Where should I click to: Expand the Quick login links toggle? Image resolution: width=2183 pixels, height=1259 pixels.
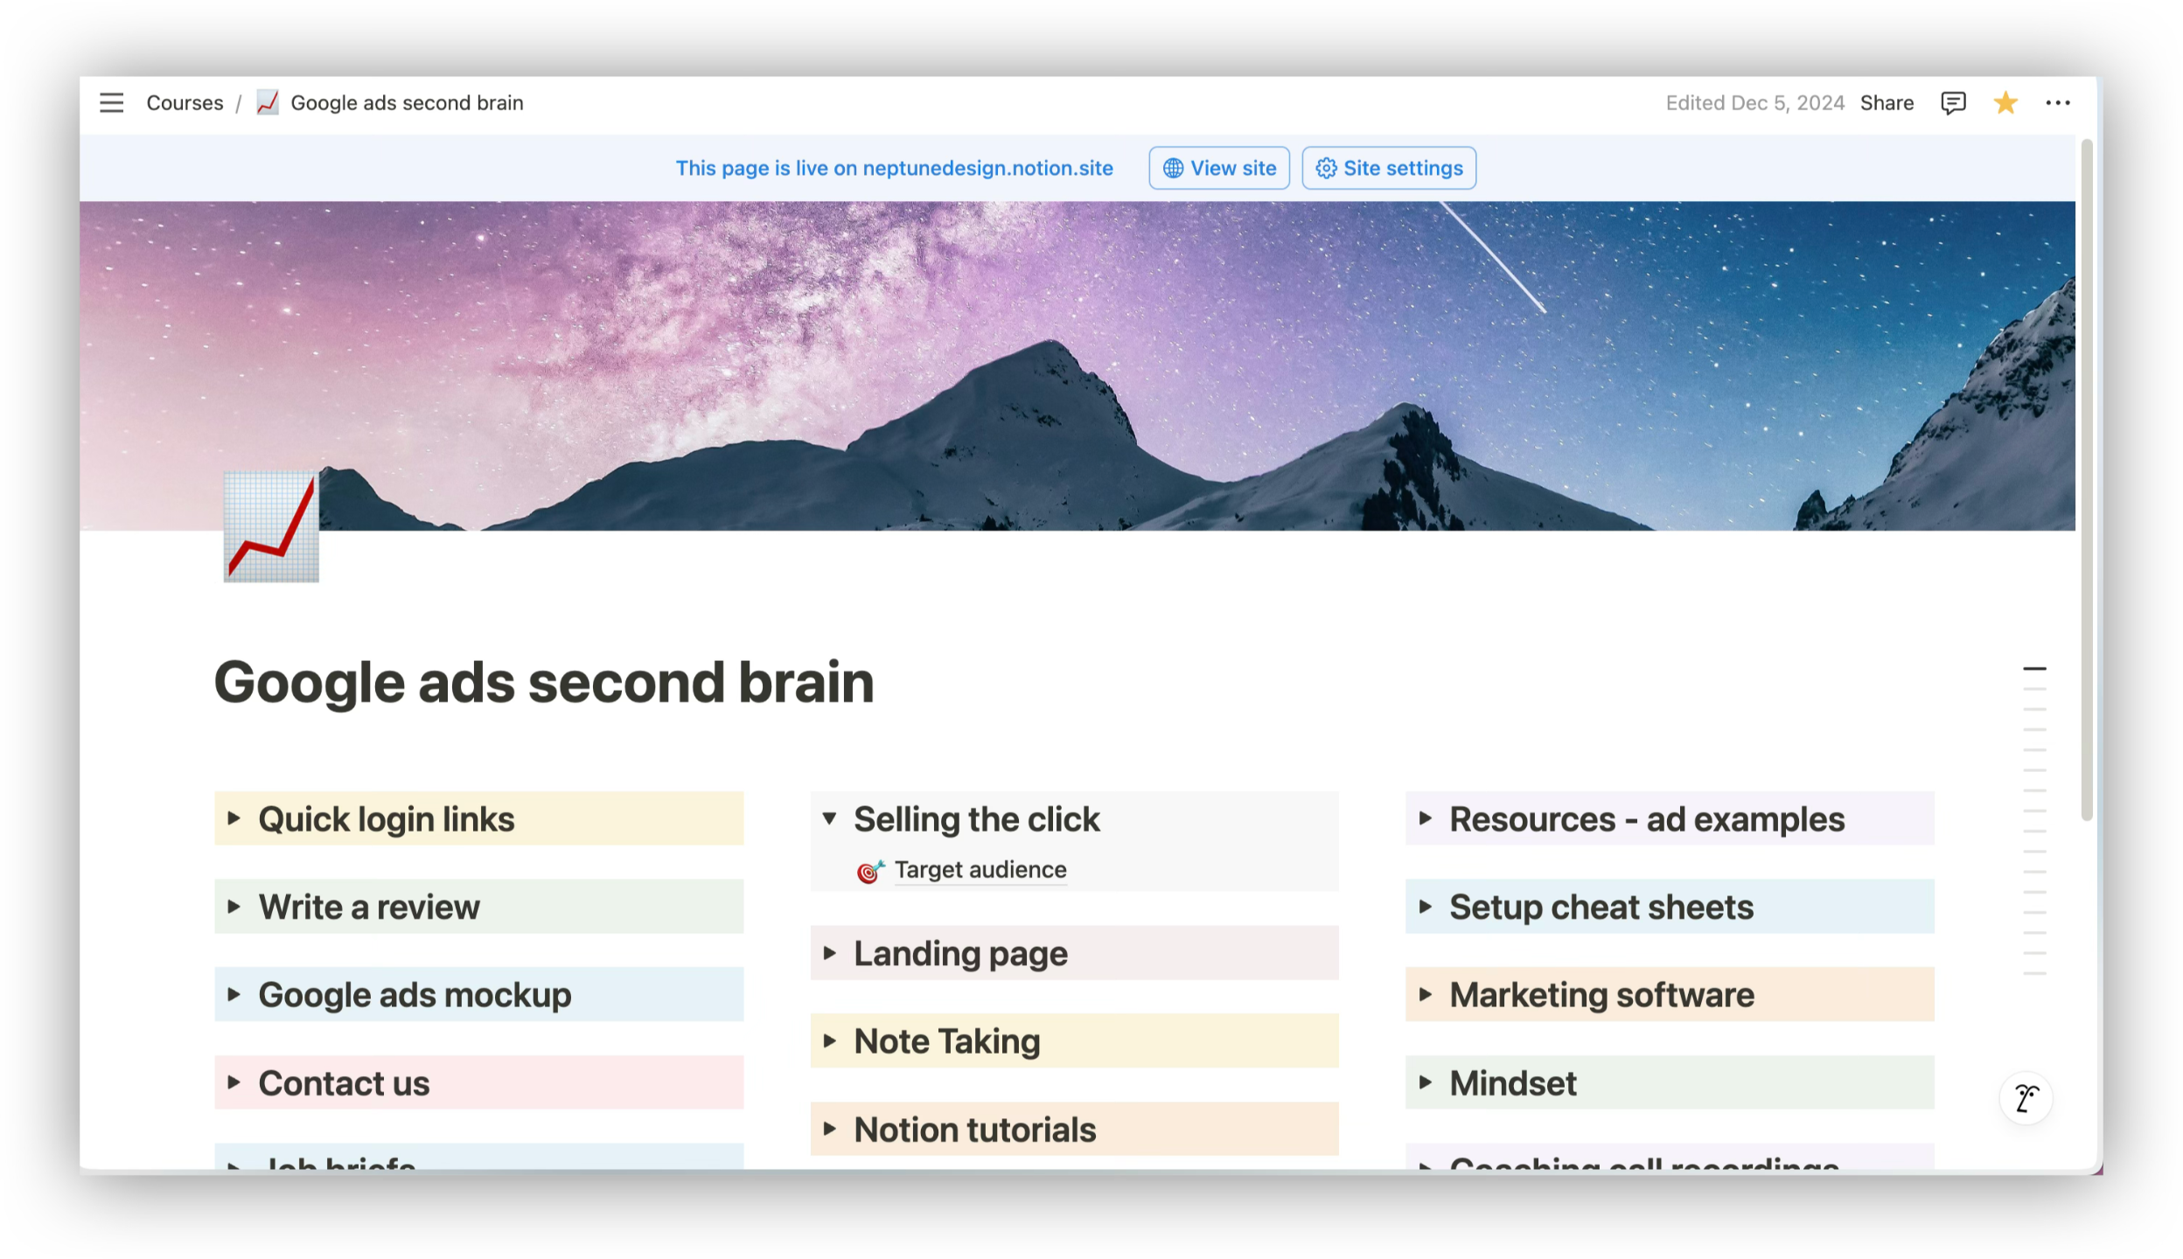(x=234, y=819)
